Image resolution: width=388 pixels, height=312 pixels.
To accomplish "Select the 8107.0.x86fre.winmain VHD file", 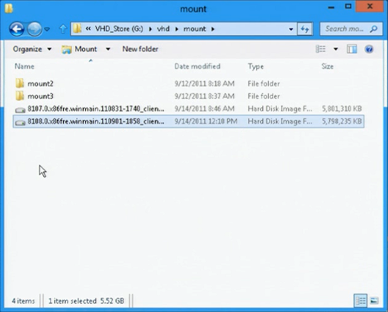I will tap(96, 109).
